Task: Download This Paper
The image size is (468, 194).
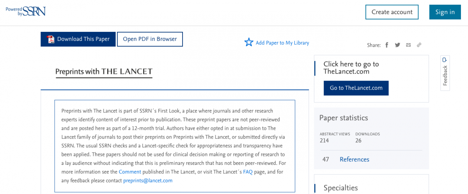Action: coord(78,39)
